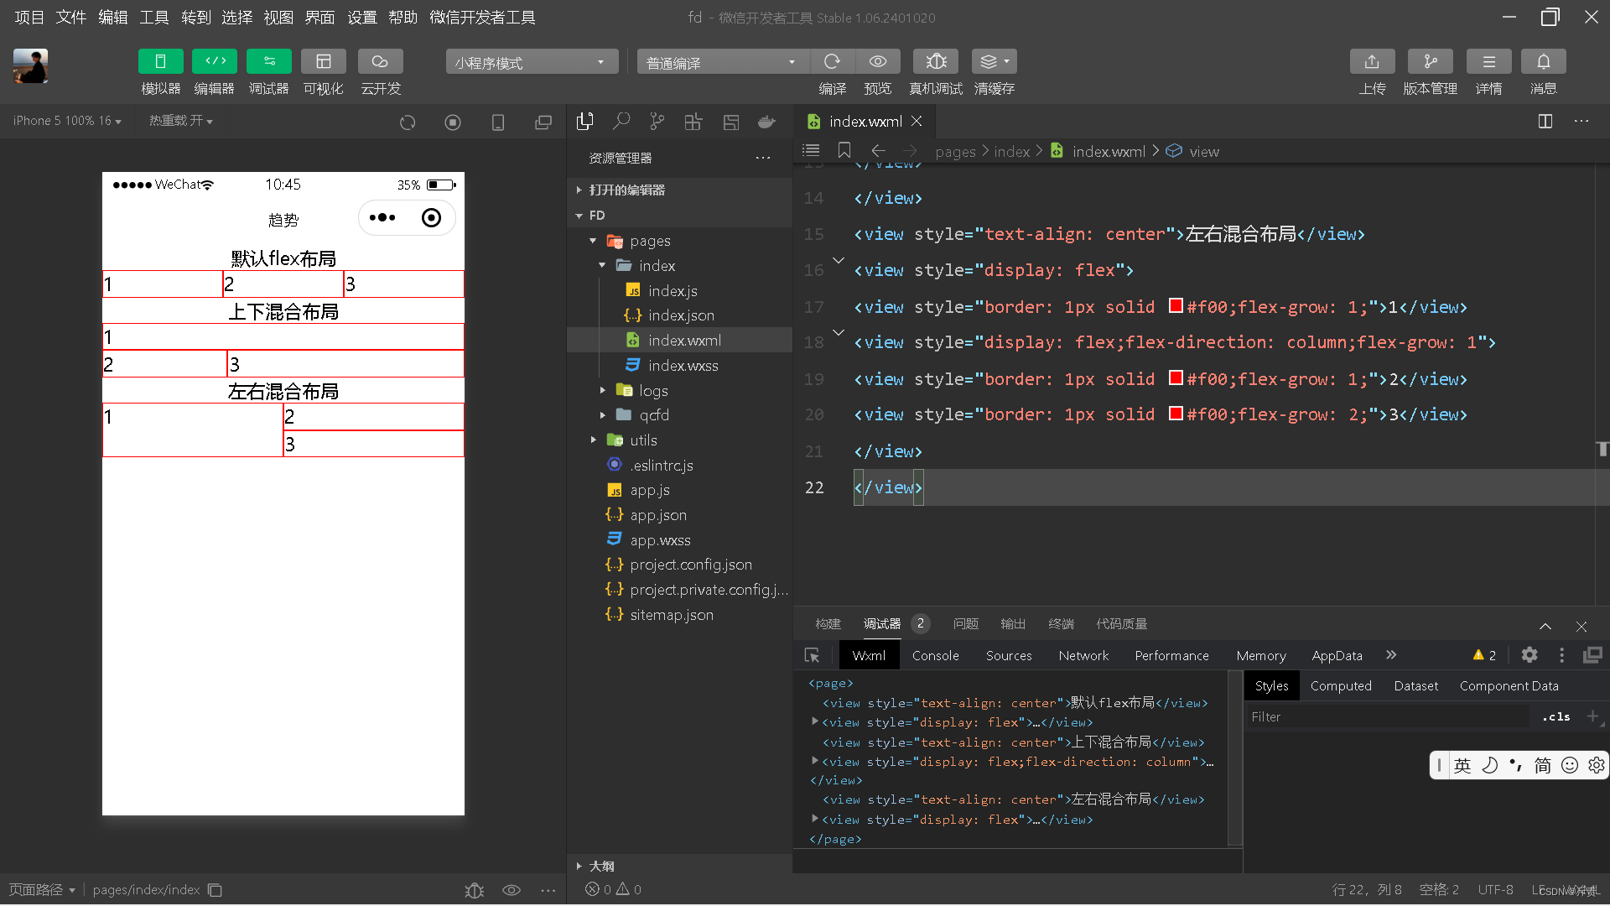1610x906 pixels.
Task: Toggle the simulator panel button
Action: [160, 61]
